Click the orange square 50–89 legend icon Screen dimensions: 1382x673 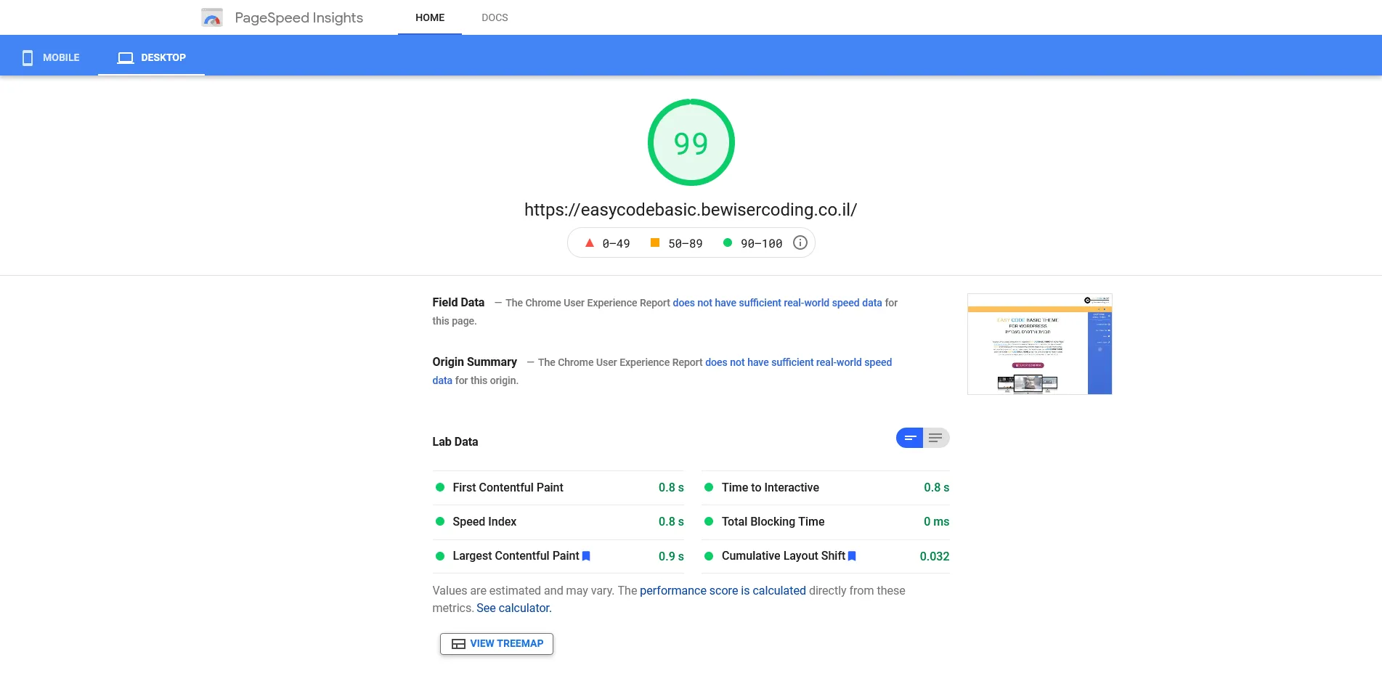654,243
